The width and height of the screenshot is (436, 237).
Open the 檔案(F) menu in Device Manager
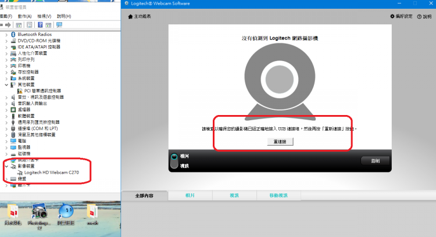(6, 16)
